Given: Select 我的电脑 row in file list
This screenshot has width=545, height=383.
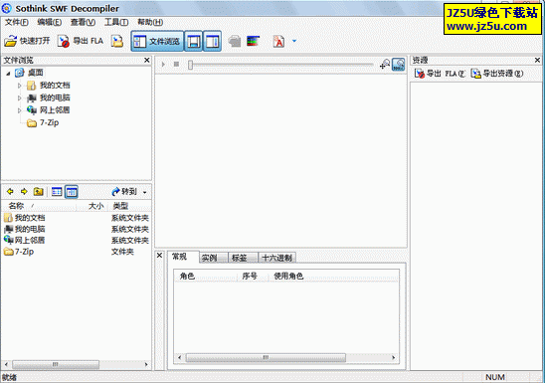Looking at the screenshot, I should [x=77, y=229].
